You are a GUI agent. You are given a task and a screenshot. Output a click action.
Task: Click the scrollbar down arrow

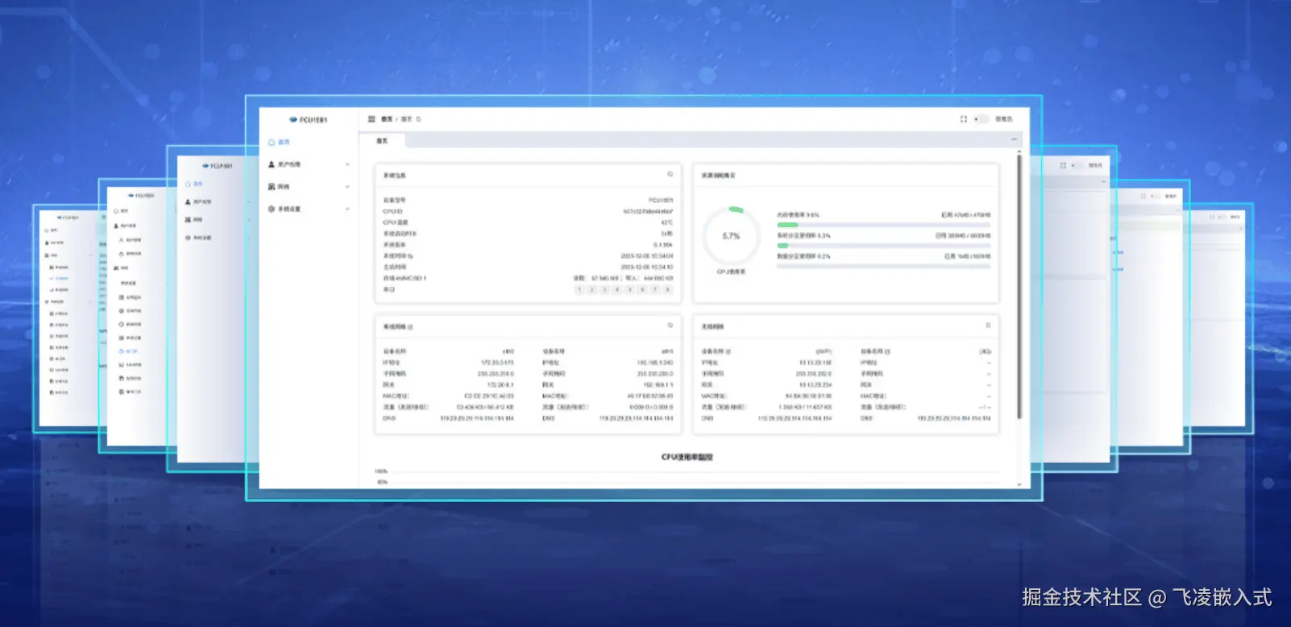1019,484
